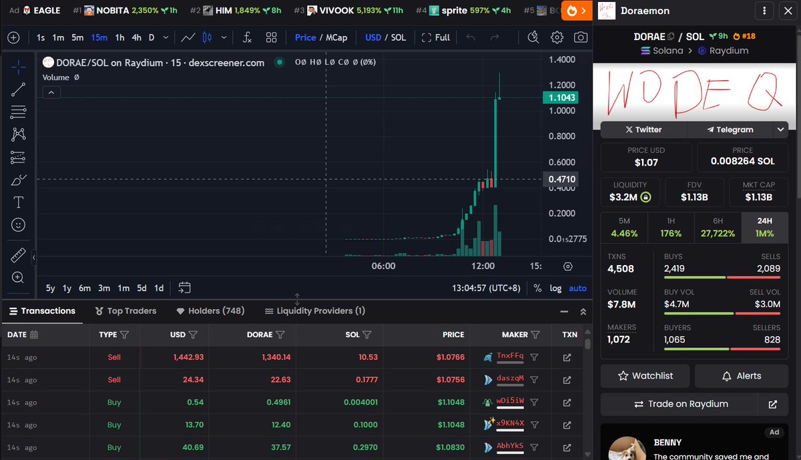
Task: Set up Alerts for this pair
Action: pos(741,376)
